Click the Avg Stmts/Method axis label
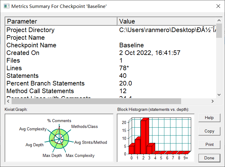225x167 pixels. coord(91,142)
